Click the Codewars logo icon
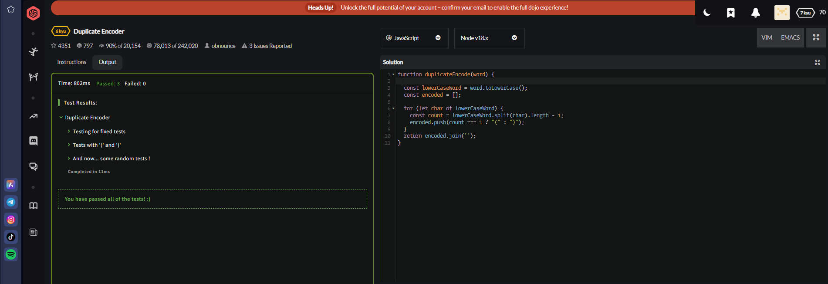Screen dimensions: 828x284 click(x=33, y=13)
